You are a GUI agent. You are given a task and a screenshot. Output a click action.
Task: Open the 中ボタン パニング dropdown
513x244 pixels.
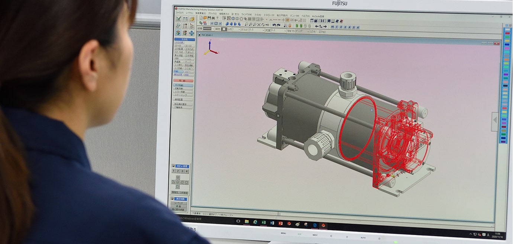302,31
